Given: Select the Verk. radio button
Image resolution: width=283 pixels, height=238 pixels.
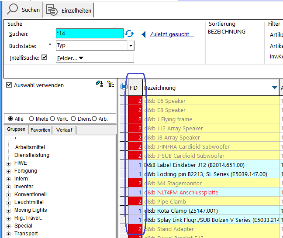Looking at the screenshot, I should pos(52,119).
